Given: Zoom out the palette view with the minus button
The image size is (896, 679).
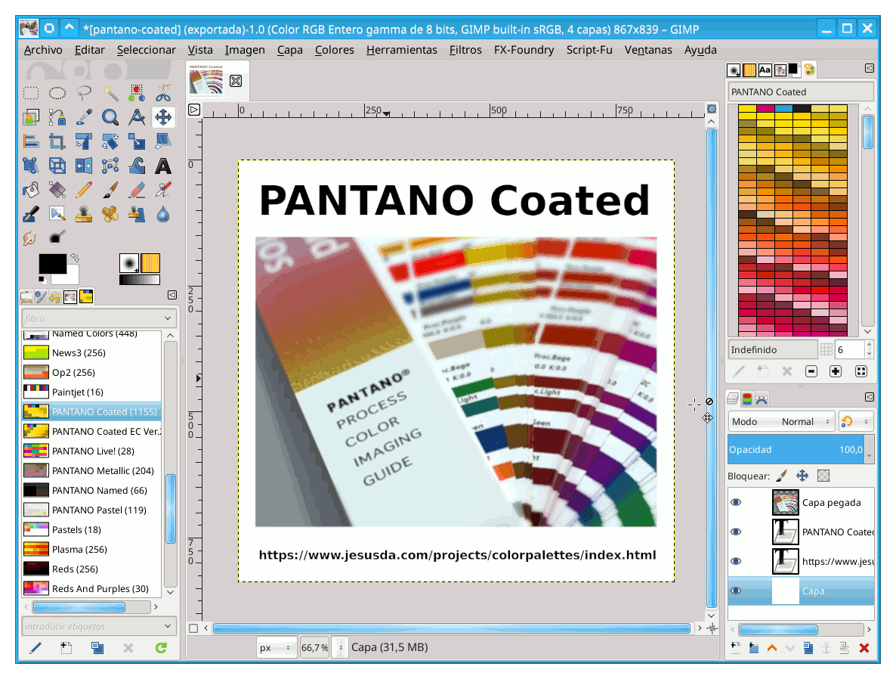Looking at the screenshot, I should click(x=813, y=371).
